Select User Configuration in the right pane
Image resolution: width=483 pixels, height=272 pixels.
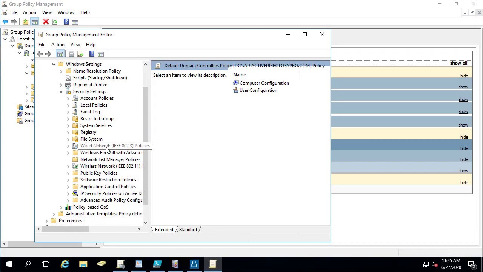click(255, 90)
